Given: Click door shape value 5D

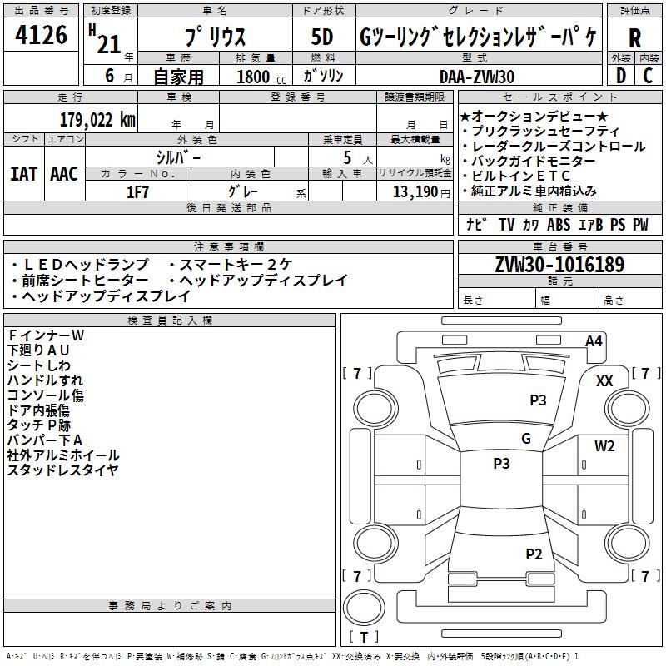Looking at the screenshot, I should coord(322,37).
